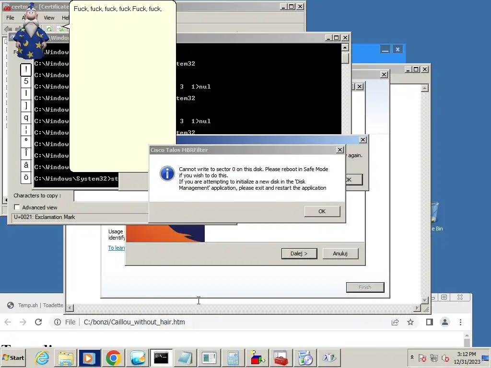Click the certmgr Refresh toolbar icon
The height and width of the screenshot is (368, 491).
pos(49,29)
